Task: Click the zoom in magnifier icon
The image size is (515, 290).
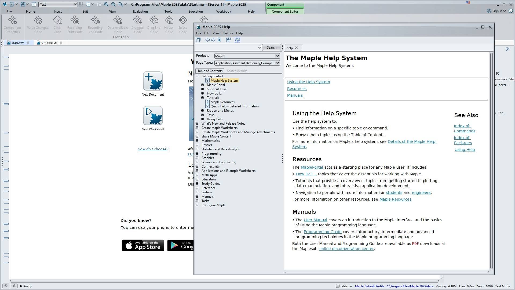Action: pyautogui.click(x=106, y=4)
